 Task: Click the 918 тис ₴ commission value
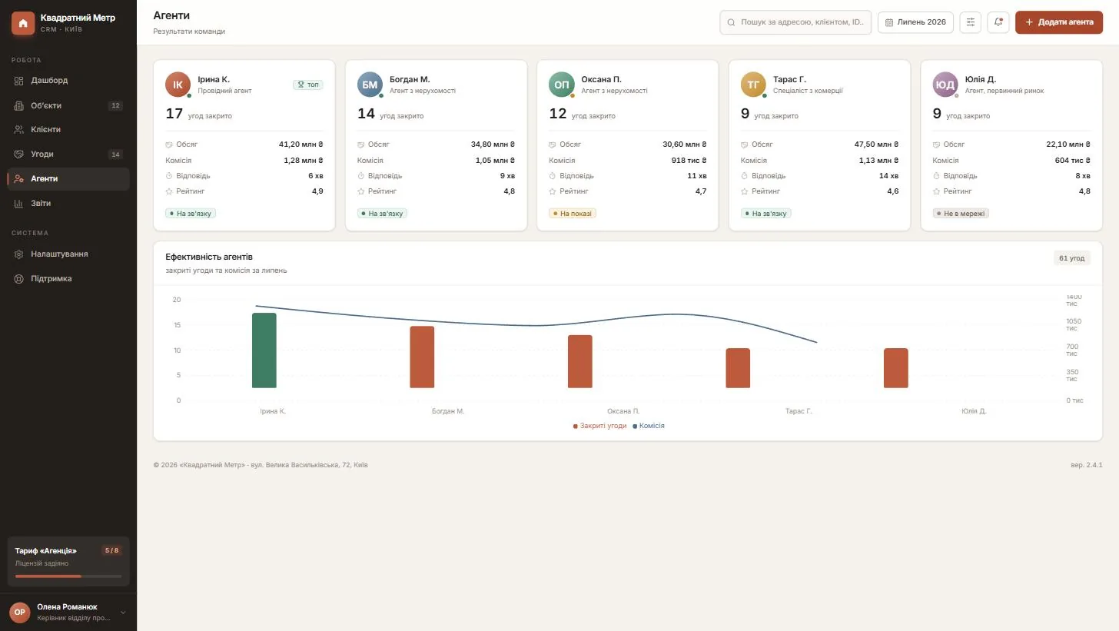tap(689, 161)
